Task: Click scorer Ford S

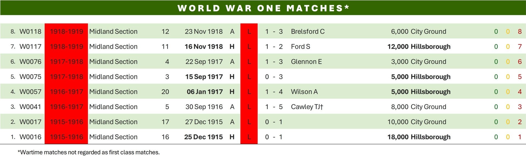Action: pos(301,47)
